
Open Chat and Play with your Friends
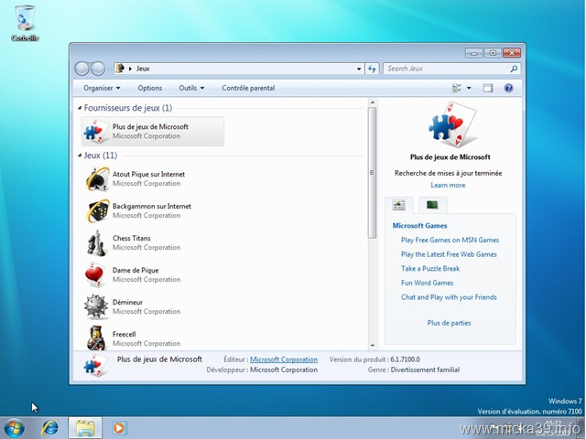tap(449, 297)
